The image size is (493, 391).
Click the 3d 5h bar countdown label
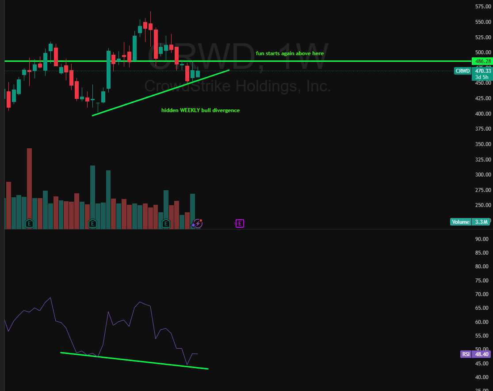(482, 77)
